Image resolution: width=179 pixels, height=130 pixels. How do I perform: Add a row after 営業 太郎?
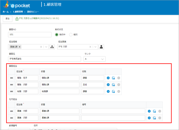149,111
